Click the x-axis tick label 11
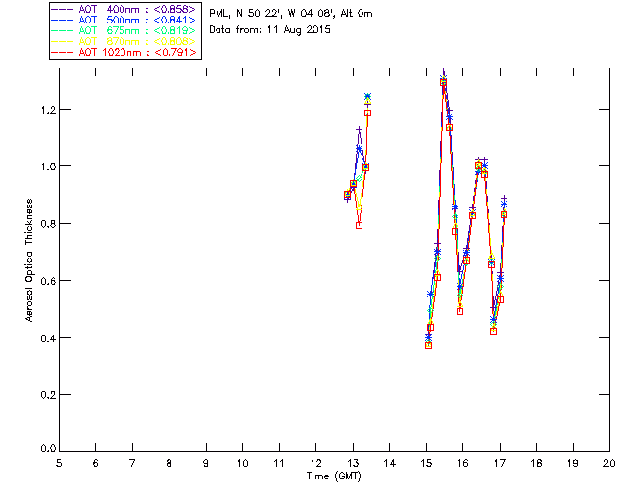The width and height of the screenshot is (627, 501). 279,463
